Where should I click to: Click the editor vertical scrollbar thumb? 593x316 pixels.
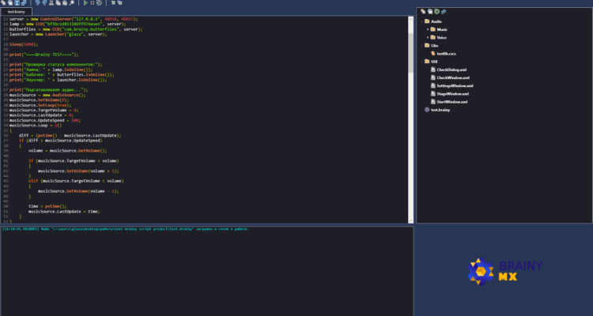410,53
